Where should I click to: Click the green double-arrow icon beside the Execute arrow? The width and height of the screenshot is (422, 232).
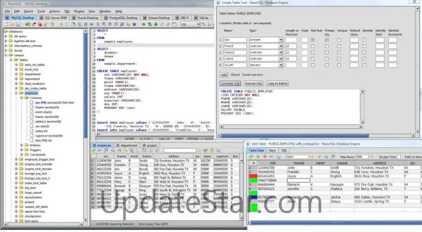[x=150, y=24]
